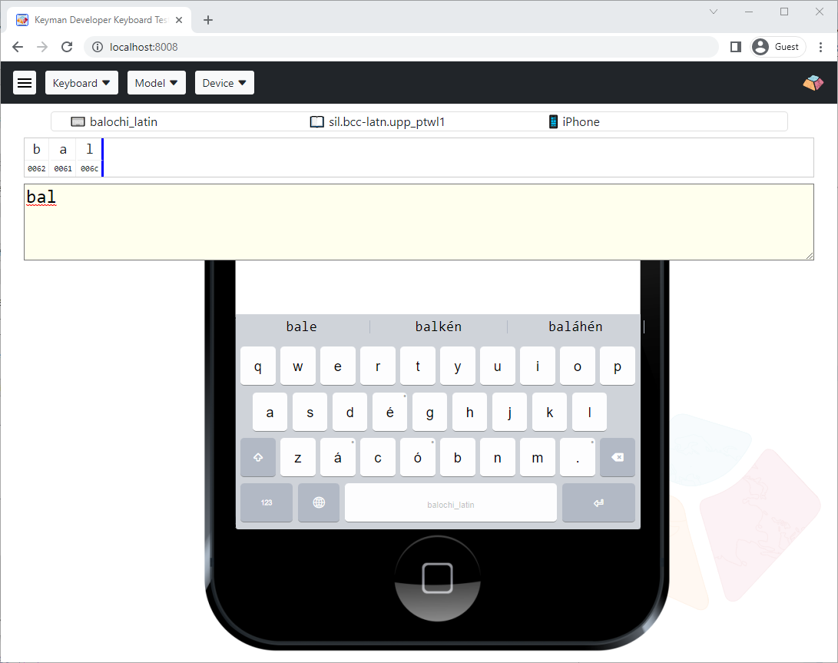This screenshot has width=838, height=663.
Task: Tap the b key
Action: tap(458, 458)
